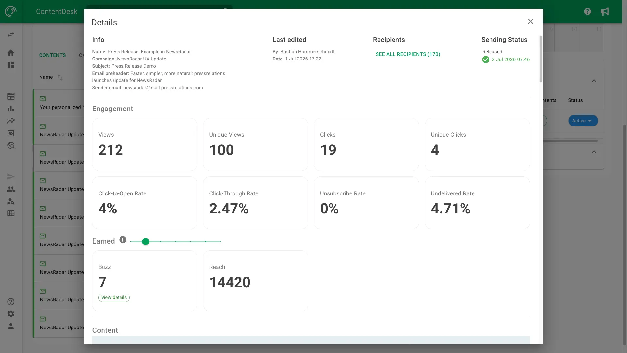Click the Clicks 19 card

tap(366, 144)
